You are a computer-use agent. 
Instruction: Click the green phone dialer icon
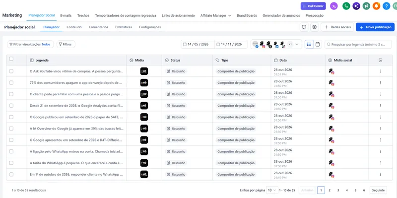pyautogui.click(x=346, y=6)
